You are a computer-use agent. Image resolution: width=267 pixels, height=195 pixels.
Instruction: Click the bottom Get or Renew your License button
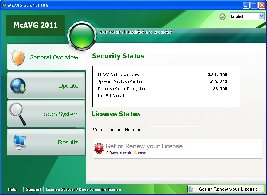tap(226, 189)
